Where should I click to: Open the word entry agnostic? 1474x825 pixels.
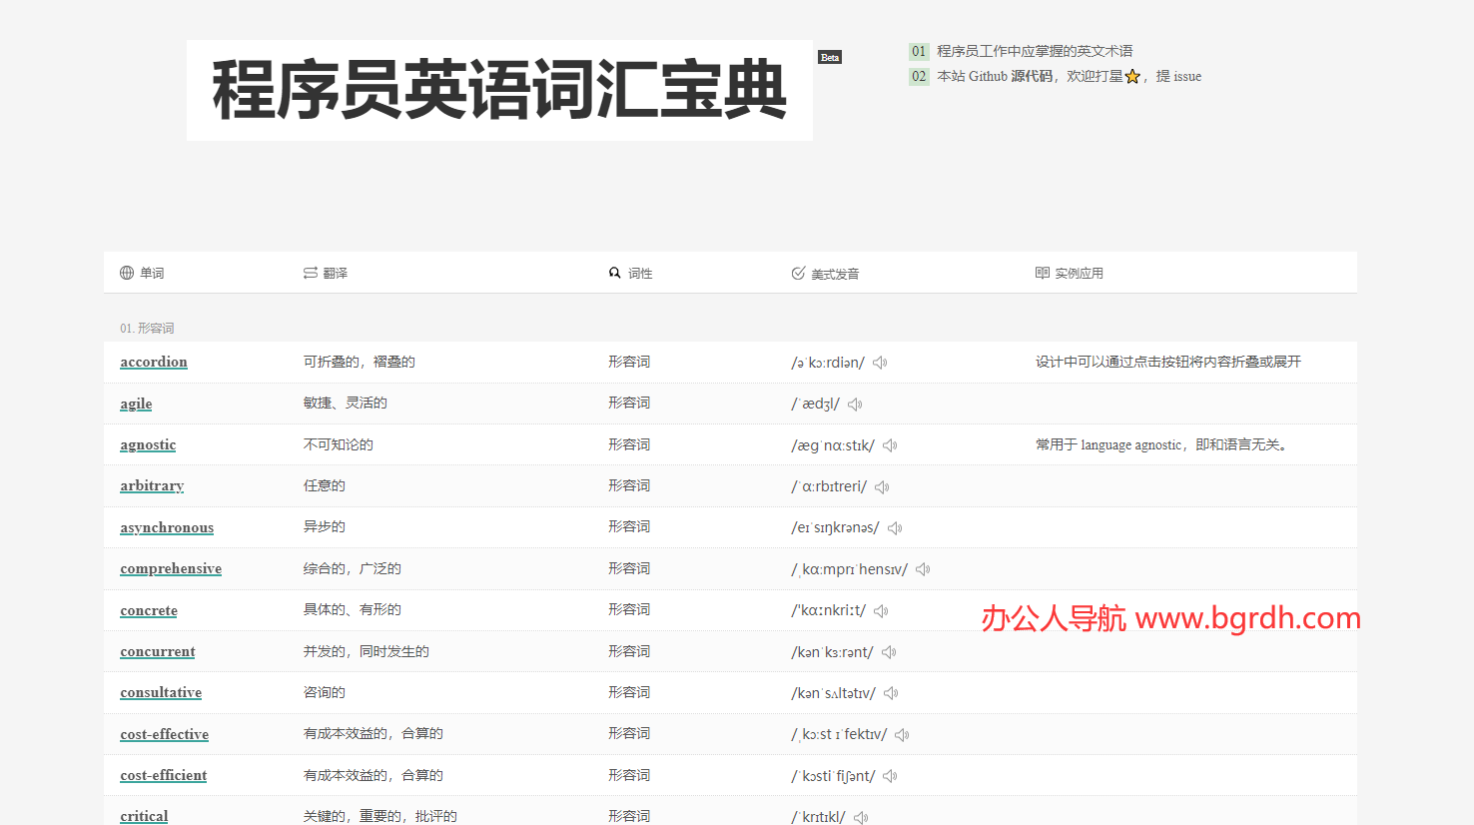tap(148, 444)
